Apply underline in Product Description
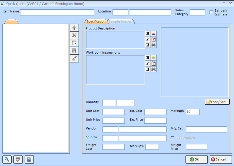The height and width of the screenshot is (166, 234). [x=148, y=45]
